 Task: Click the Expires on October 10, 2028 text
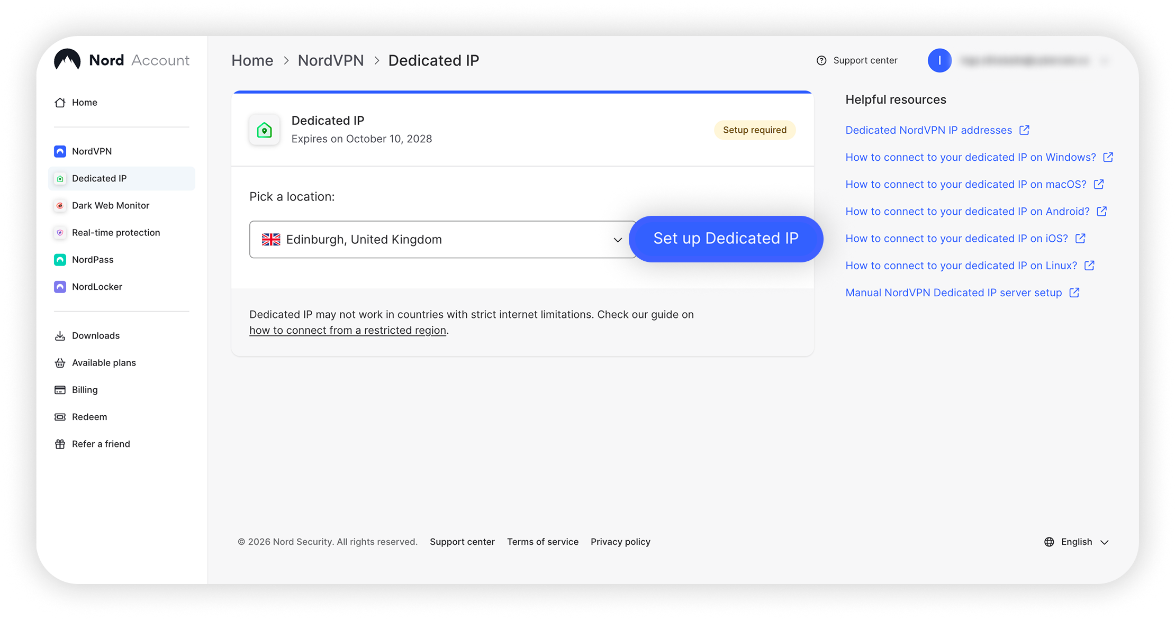tap(361, 139)
